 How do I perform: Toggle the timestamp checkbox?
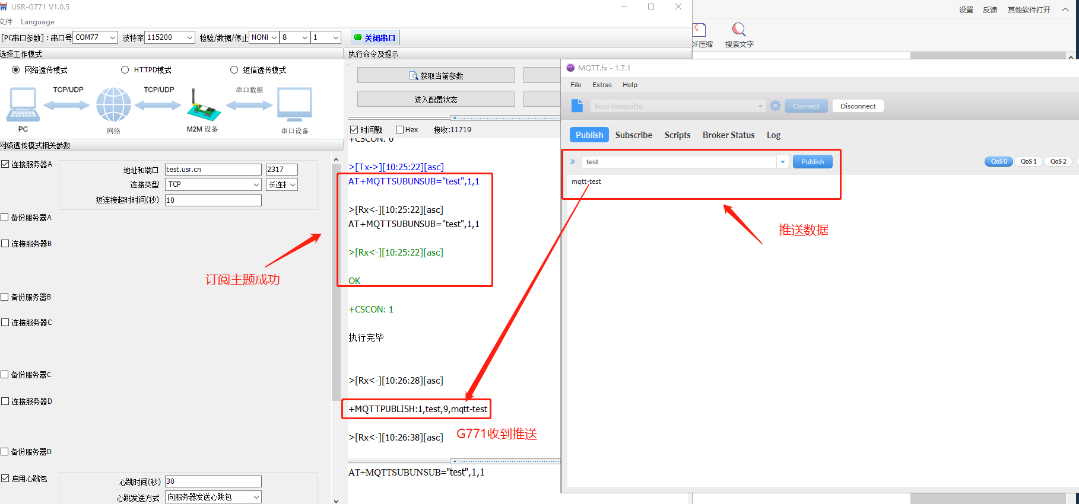(354, 130)
